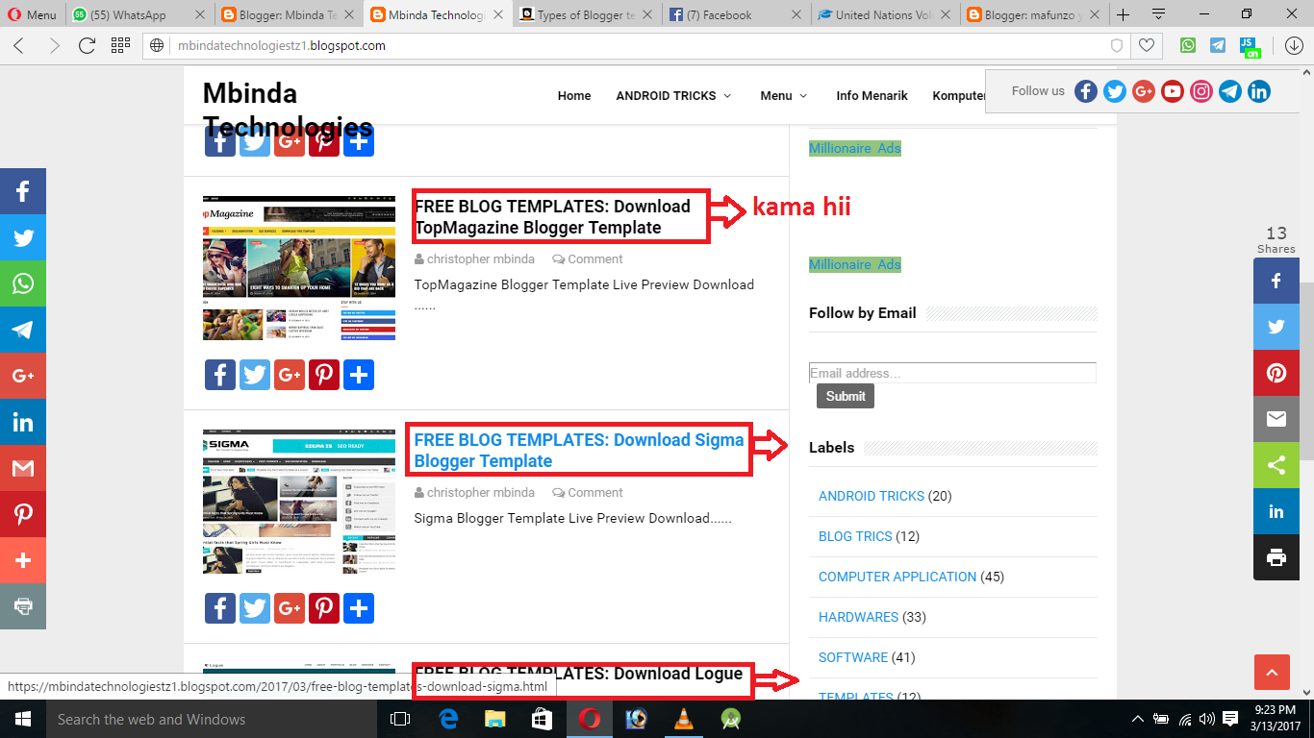Click email envelope in right share bar
Viewport: 1314px width, 738px height.
click(1276, 419)
